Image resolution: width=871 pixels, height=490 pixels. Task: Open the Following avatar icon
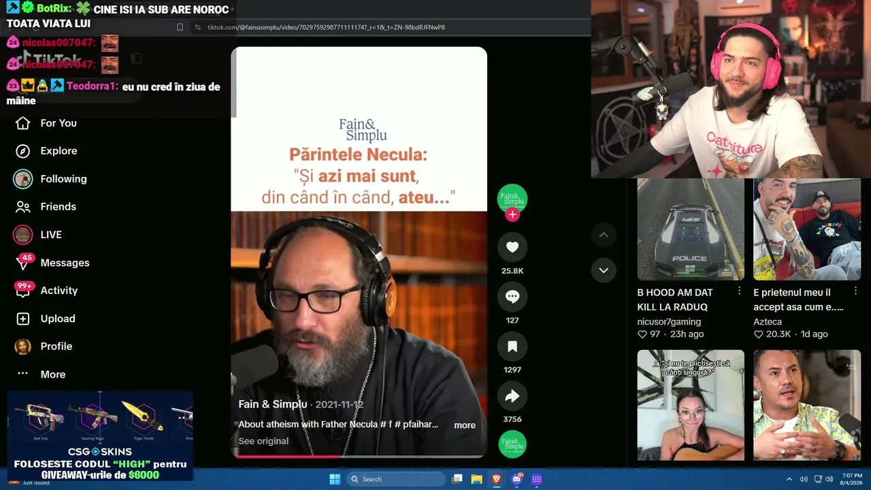click(23, 179)
